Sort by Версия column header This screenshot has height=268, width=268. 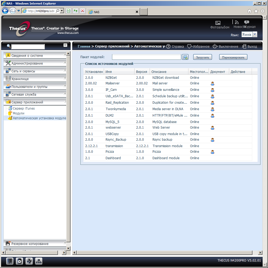click(x=142, y=72)
